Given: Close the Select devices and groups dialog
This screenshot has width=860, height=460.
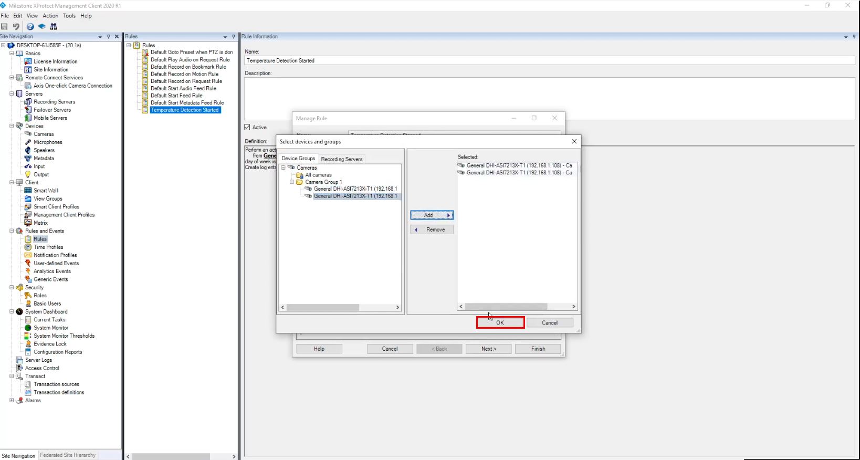Looking at the screenshot, I should (x=574, y=141).
